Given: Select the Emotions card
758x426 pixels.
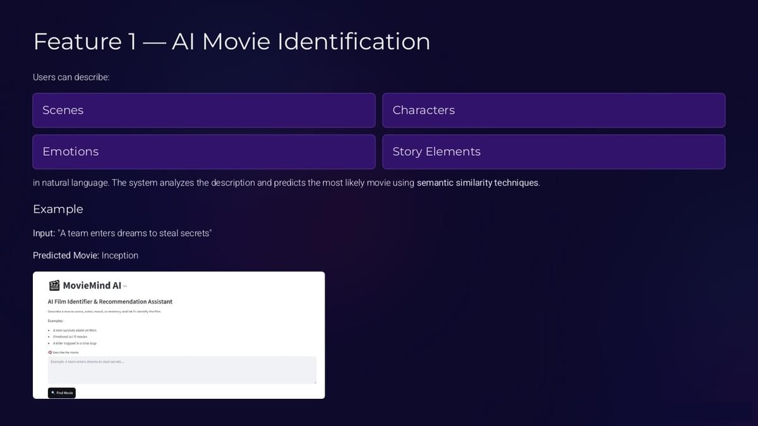Looking at the screenshot, I should click(204, 151).
